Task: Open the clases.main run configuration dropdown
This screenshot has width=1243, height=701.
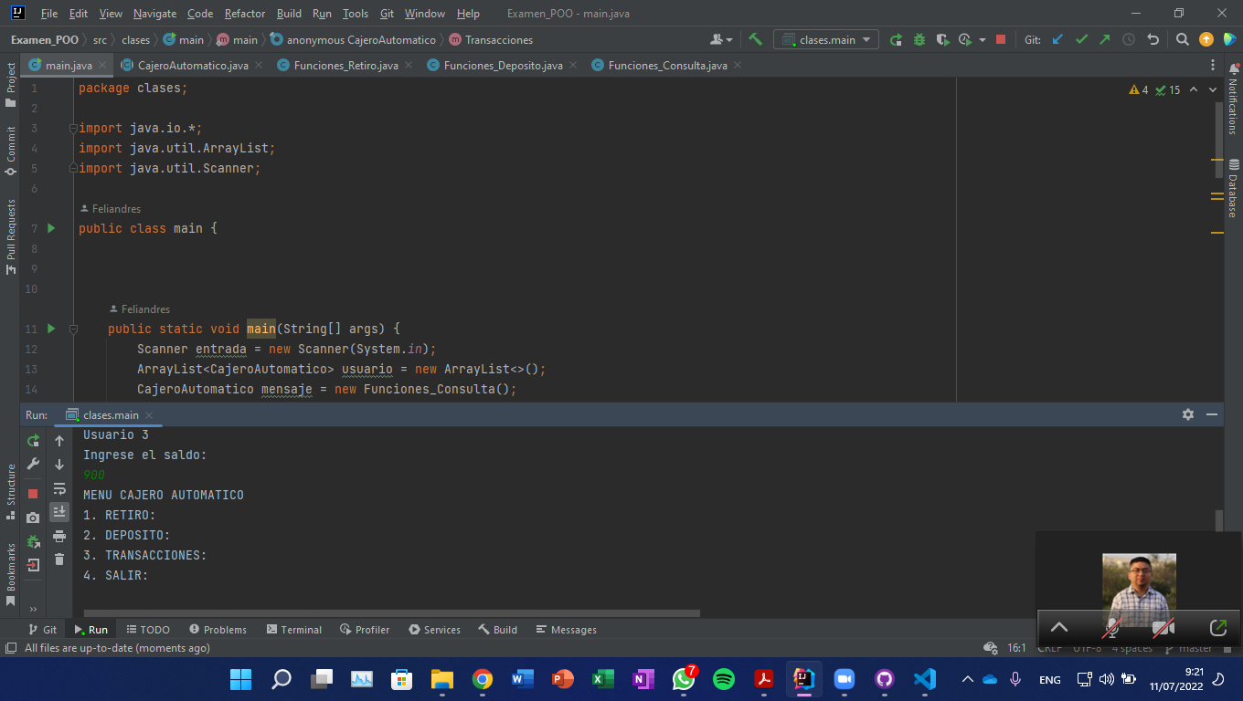Action: pos(825,39)
